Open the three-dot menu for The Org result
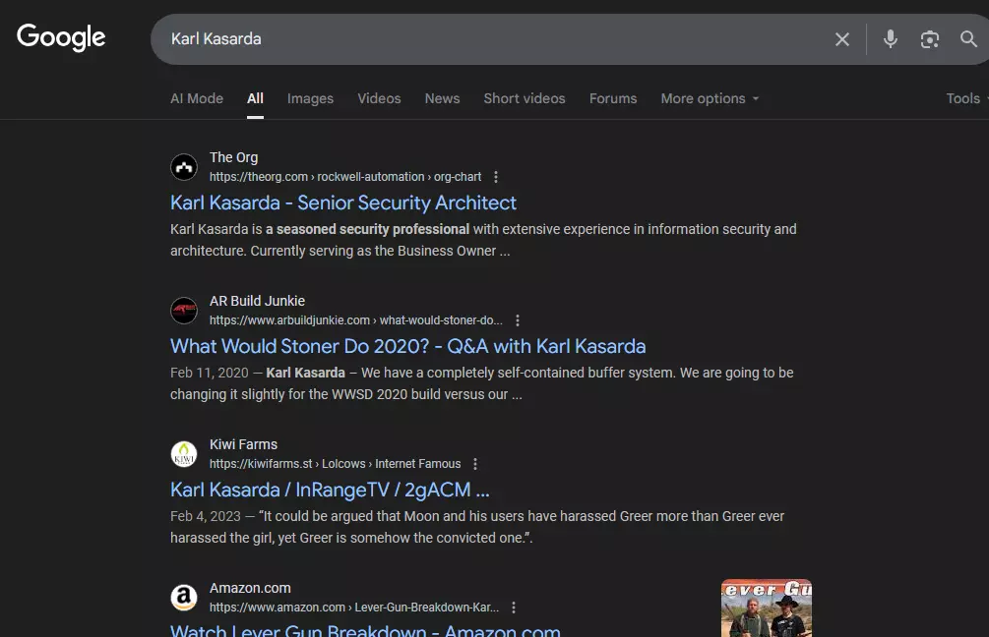Image resolution: width=989 pixels, height=637 pixels. 496,177
